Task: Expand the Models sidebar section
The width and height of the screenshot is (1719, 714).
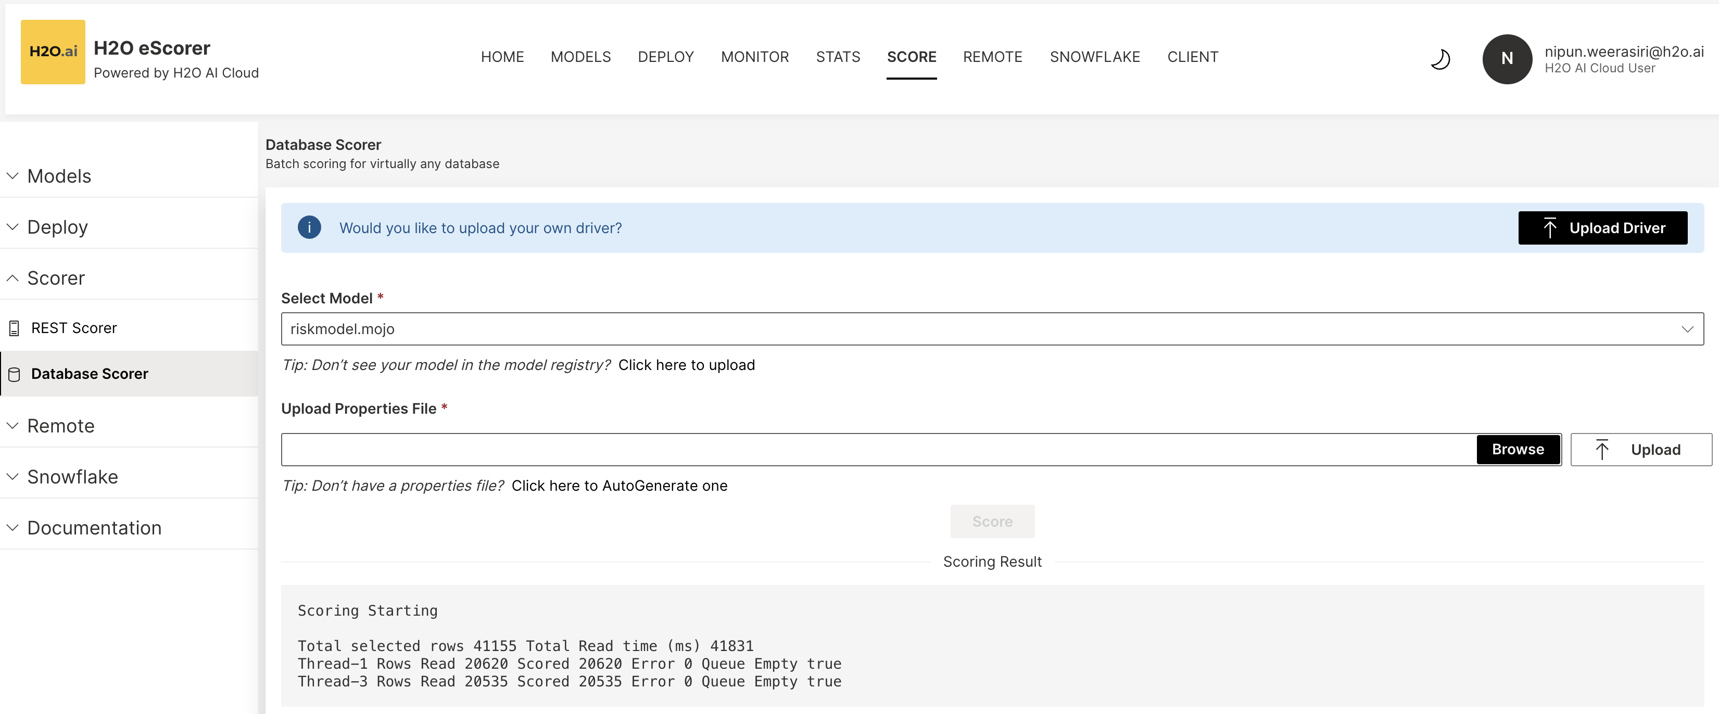Action: [x=58, y=174]
